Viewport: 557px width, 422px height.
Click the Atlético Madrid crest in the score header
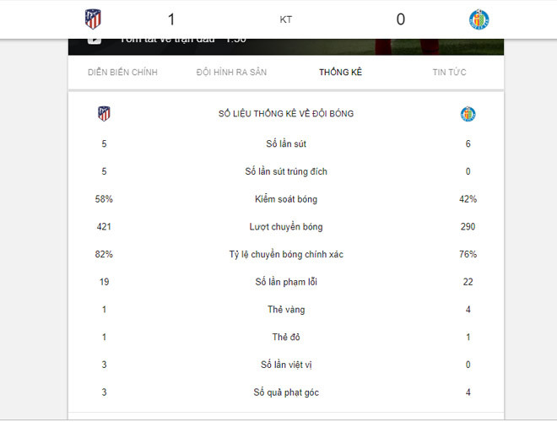(93, 19)
